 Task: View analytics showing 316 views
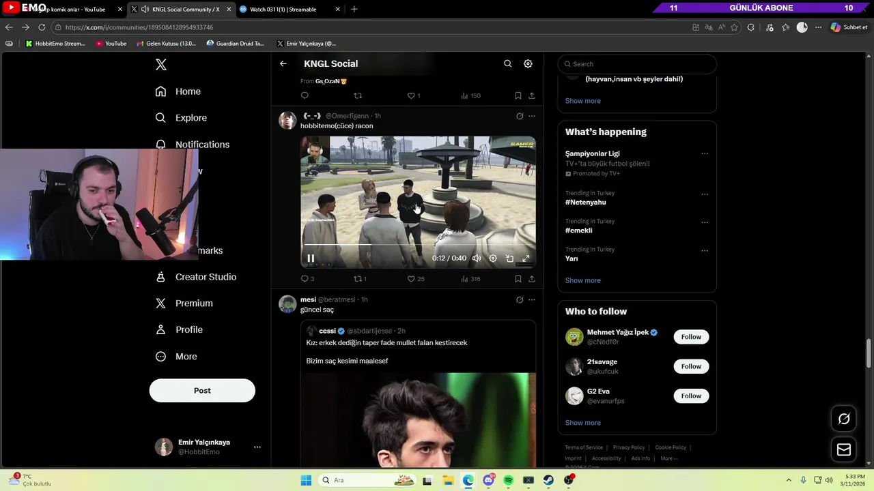(x=470, y=279)
